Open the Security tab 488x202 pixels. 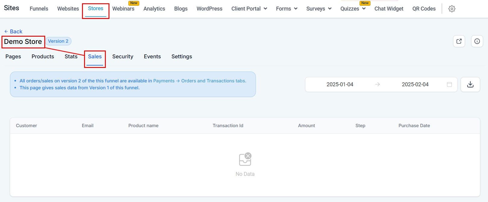click(x=123, y=57)
